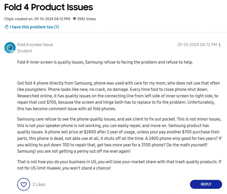Click the eye views icon
This screenshot has height=194, width=227.
click(75, 19)
